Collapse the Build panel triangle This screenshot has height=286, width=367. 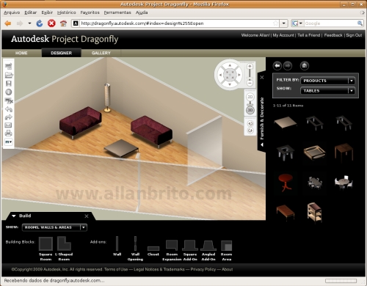click(14, 216)
